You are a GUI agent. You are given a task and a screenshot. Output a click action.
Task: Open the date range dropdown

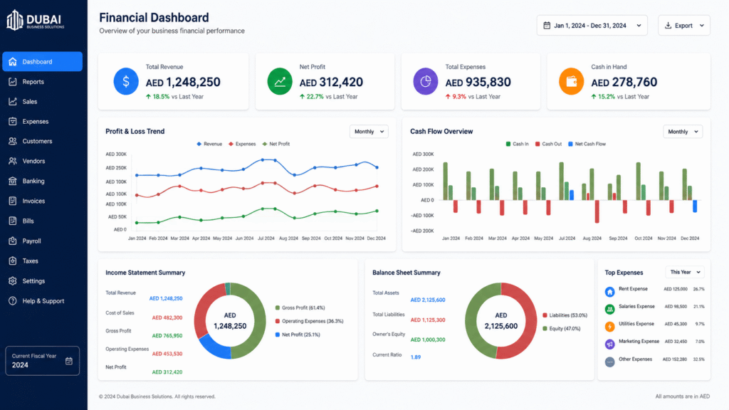(x=592, y=26)
